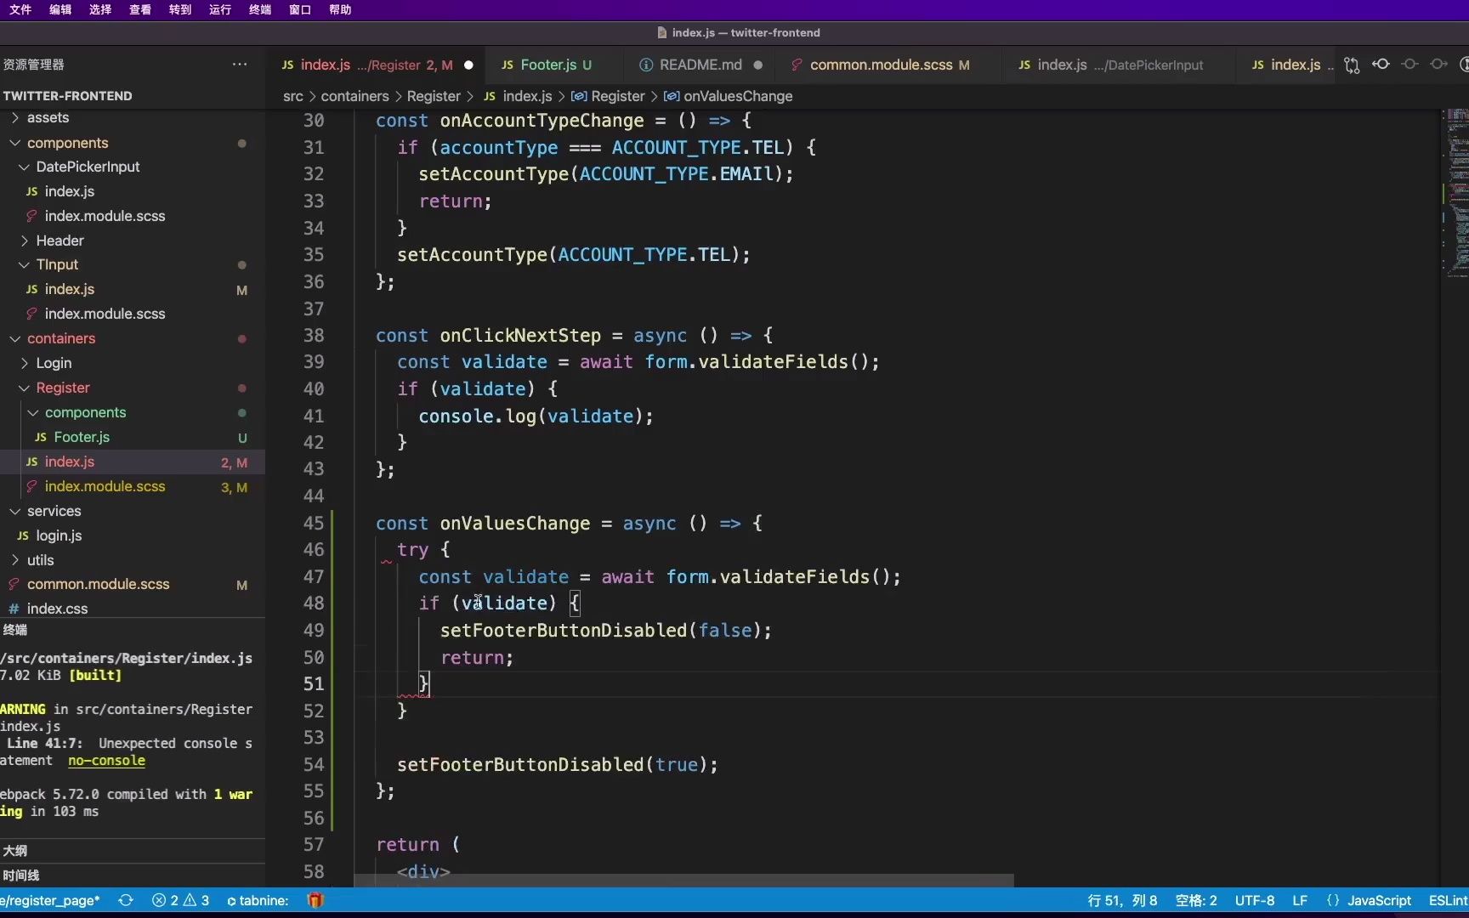Open the 运行 menu
Screen dimensions: 1469x918
click(x=220, y=9)
